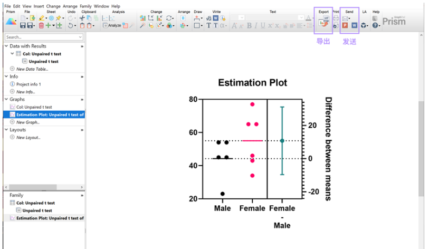Click the yellow Highlight sheet marker icon

(42, 18)
